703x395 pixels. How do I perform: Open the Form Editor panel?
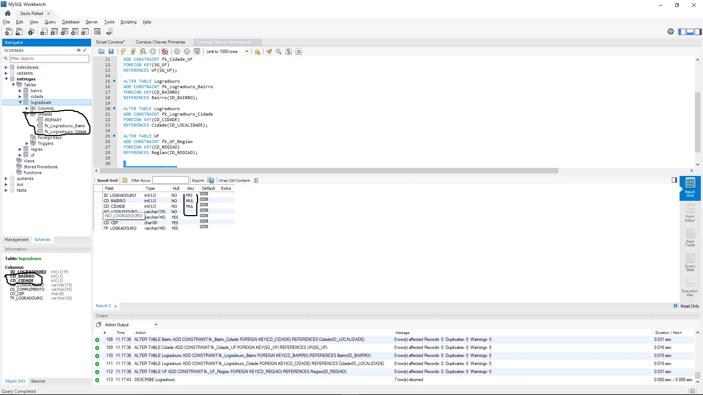(690, 213)
